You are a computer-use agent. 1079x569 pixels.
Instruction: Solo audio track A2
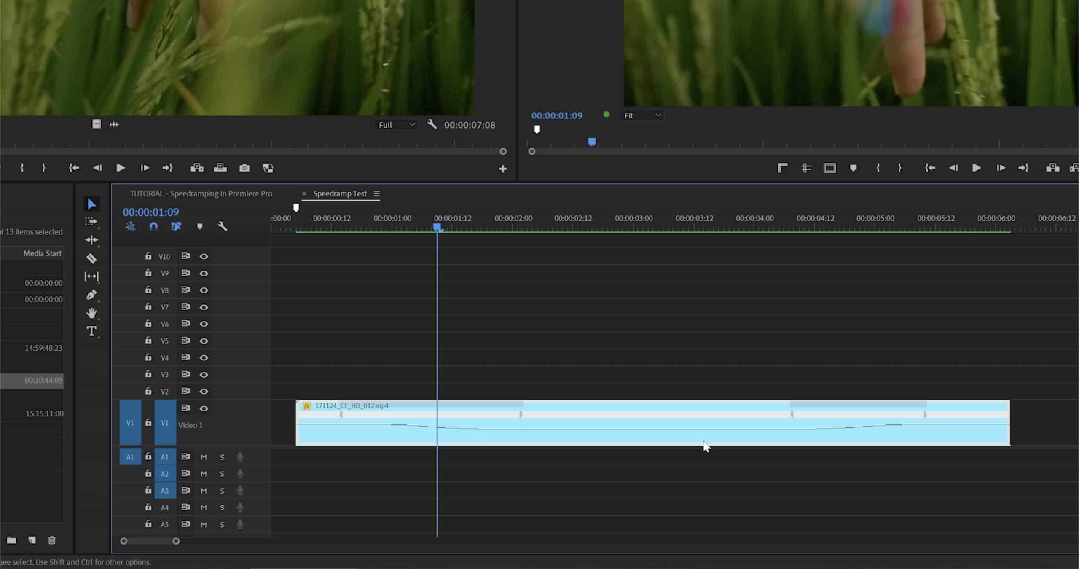(x=222, y=474)
